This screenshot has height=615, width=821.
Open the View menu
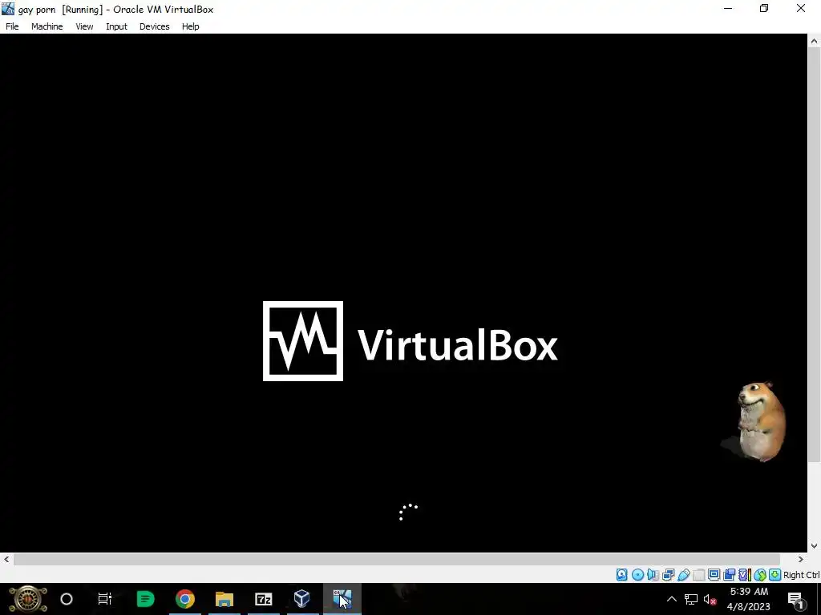tap(84, 26)
